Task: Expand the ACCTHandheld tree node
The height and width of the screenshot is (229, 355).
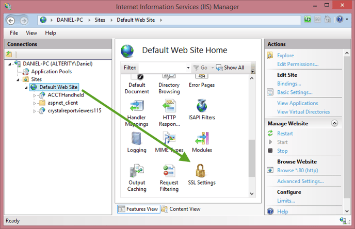Action: click(x=35, y=95)
